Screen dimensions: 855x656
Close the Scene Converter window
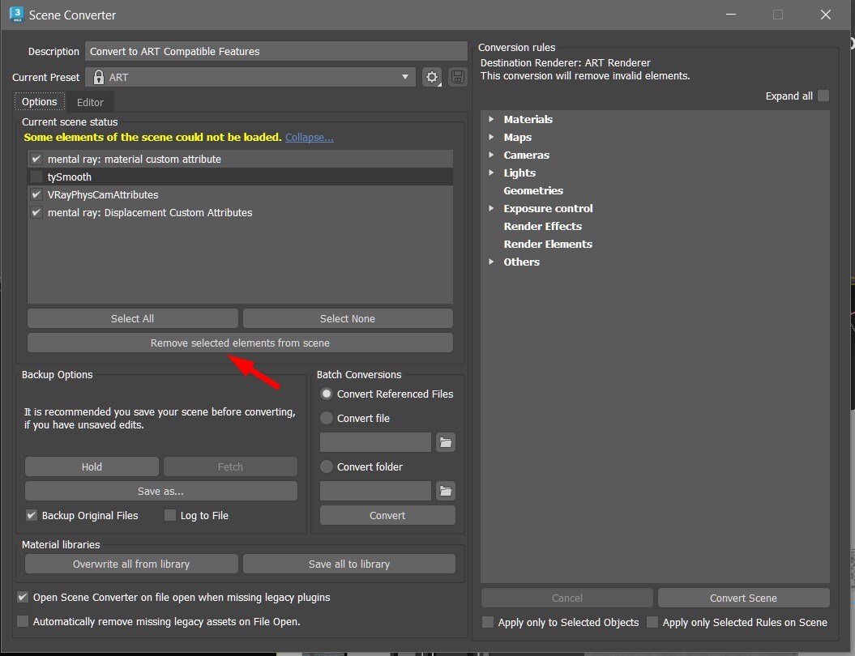click(826, 15)
